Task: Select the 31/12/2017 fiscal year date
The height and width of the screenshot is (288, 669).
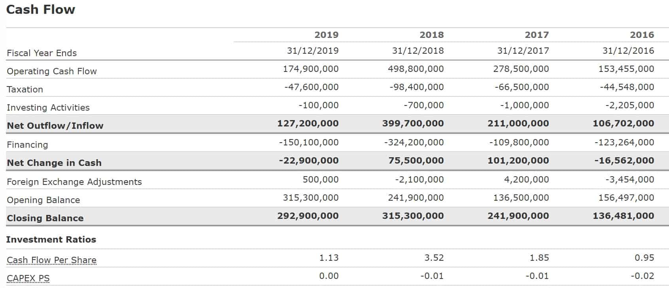Action: pos(523,51)
